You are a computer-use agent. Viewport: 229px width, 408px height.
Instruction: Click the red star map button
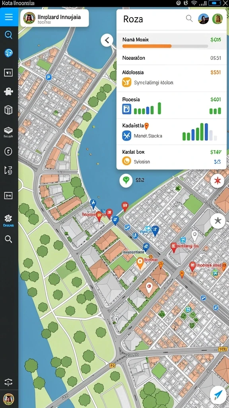pos(217,181)
